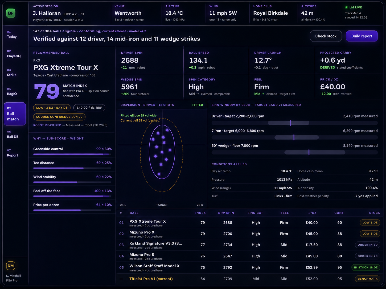Click the Links · firm turf value
The height and width of the screenshot is (289, 386).
[283, 196]
